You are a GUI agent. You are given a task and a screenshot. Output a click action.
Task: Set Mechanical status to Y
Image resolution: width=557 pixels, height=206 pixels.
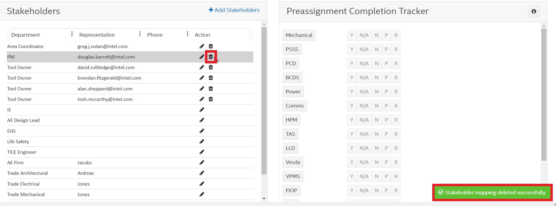[x=351, y=35]
